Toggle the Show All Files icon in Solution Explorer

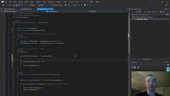coord(155,12)
